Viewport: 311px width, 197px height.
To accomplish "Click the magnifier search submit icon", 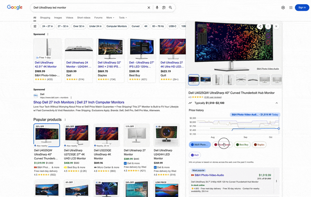I will click(170, 7).
